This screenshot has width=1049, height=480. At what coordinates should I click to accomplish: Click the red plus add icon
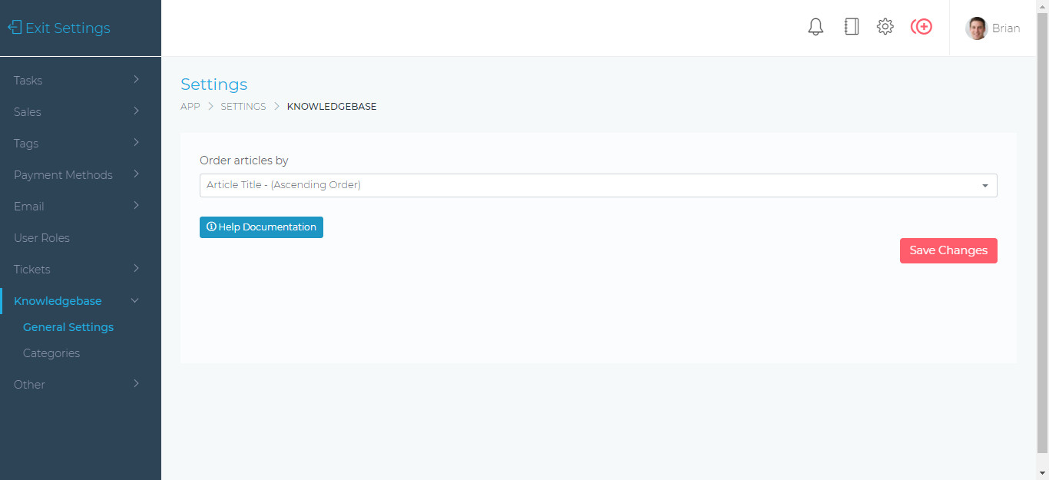[922, 28]
